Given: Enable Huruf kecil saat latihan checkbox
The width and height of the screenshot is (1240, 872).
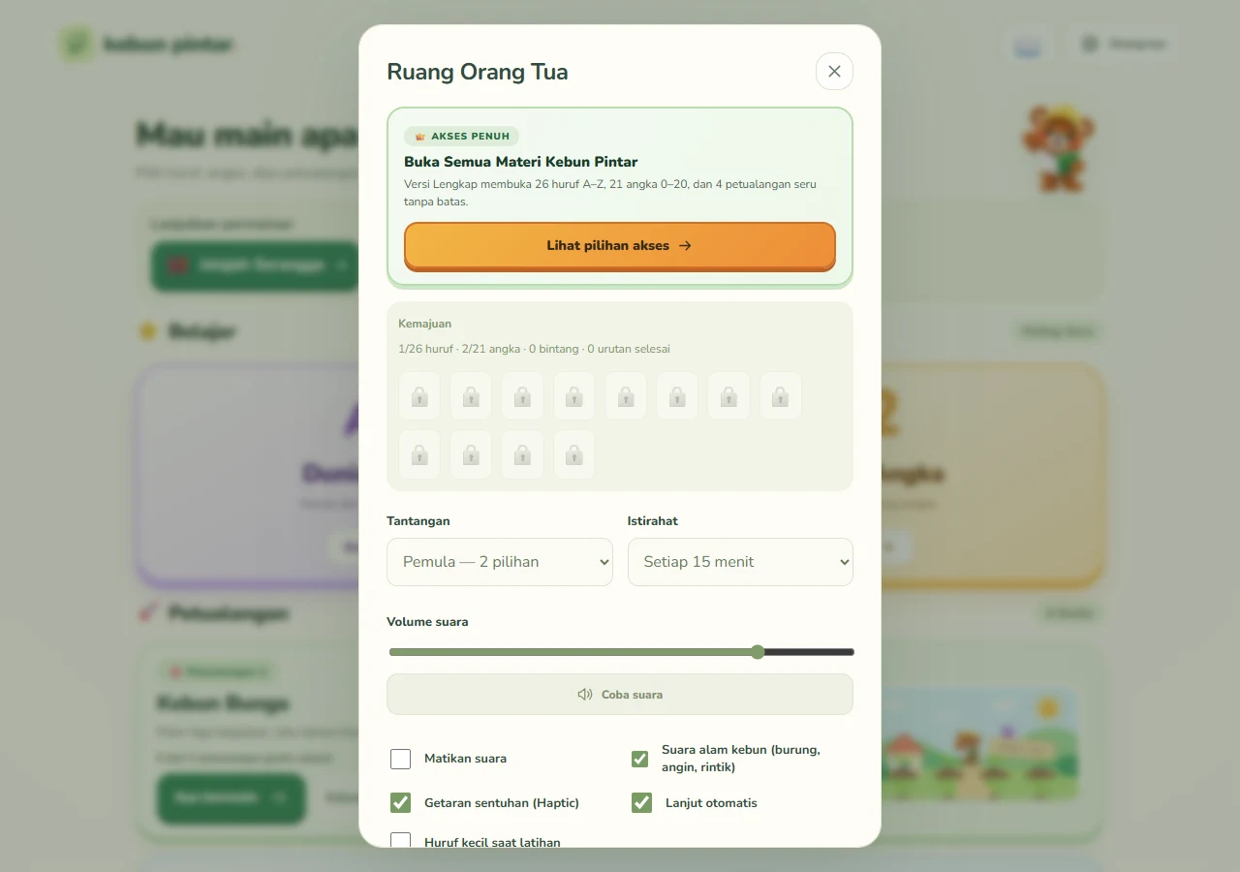Looking at the screenshot, I should coord(401,840).
